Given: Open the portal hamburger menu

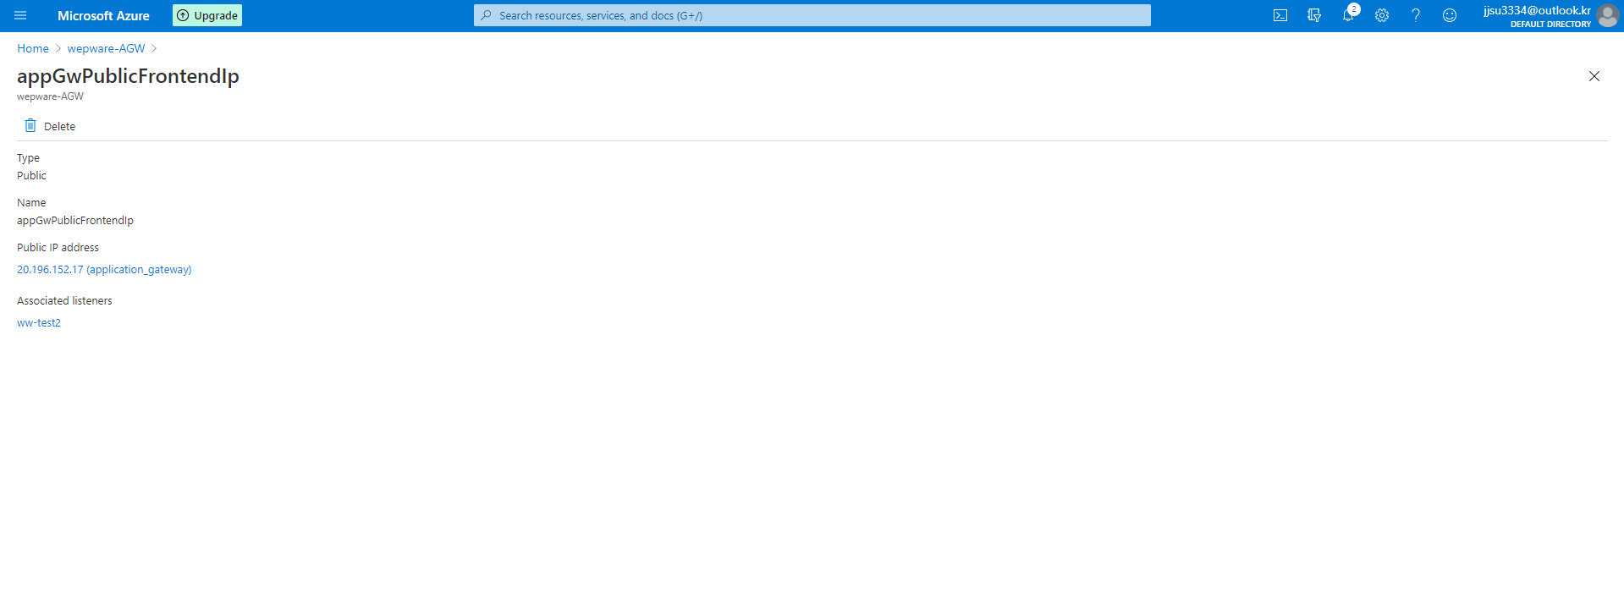Looking at the screenshot, I should (20, 15).
